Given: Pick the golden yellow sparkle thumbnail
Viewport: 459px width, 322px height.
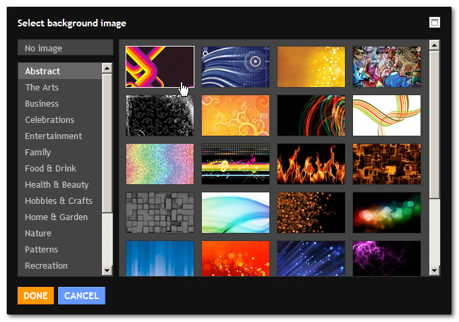Looking at the screenshot, I should click(x=311, y=67).
